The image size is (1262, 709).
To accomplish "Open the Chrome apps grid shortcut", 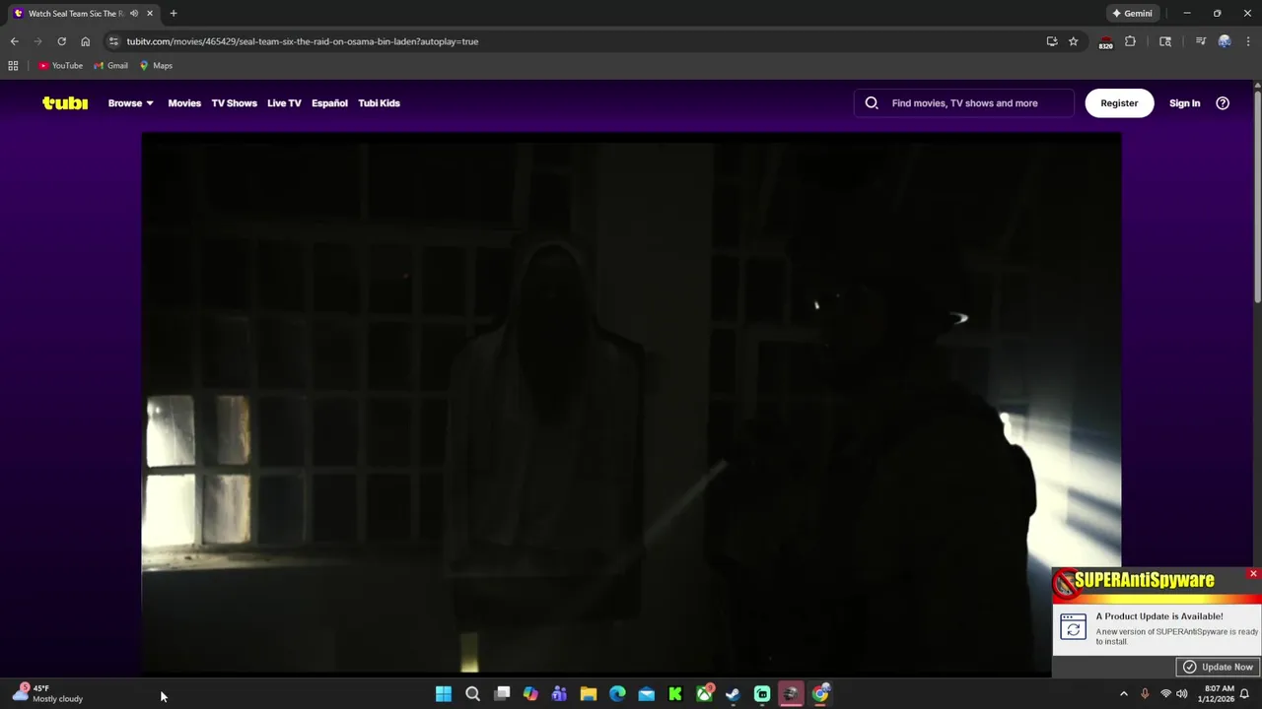I will click(x=13, y=66).
